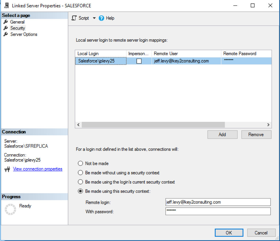
Task: Click the linked server icon in title bar
Action: (x=6, y=5)
